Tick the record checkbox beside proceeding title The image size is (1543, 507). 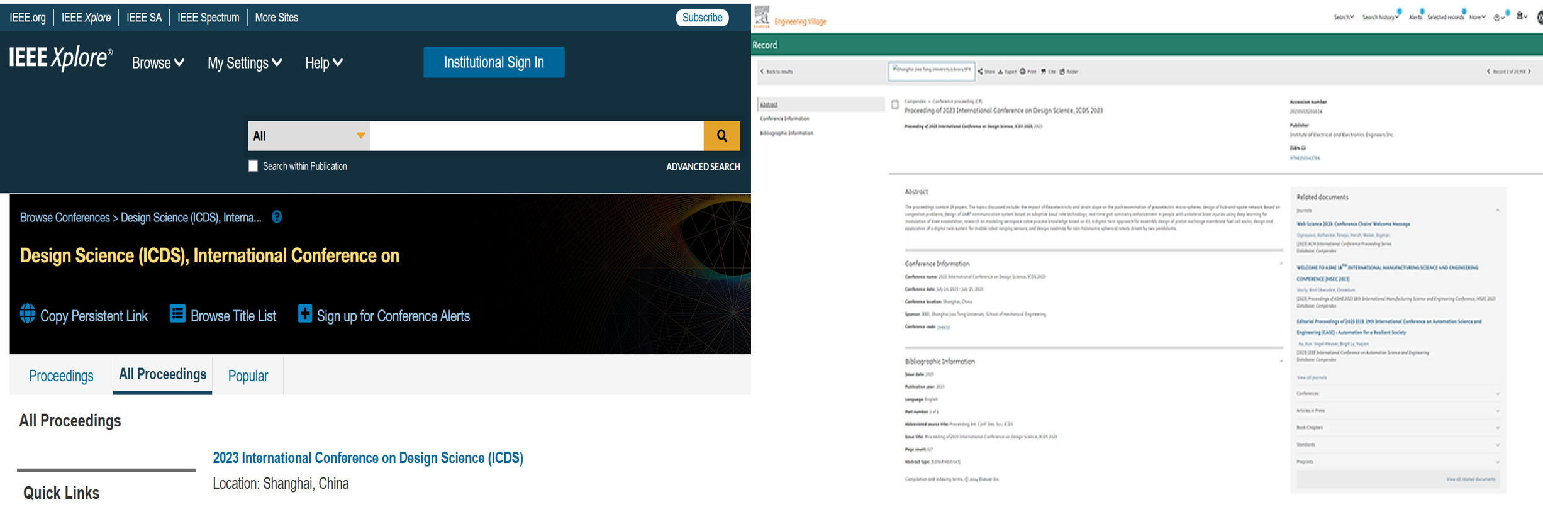coord(894,105)
